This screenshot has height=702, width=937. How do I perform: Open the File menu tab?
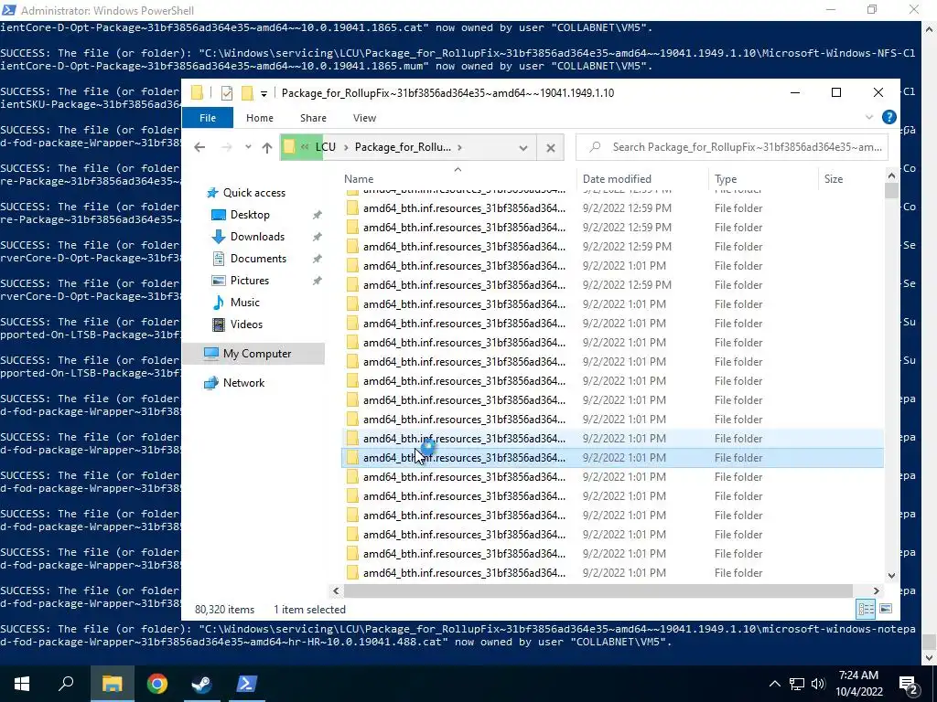coord(208,118)
